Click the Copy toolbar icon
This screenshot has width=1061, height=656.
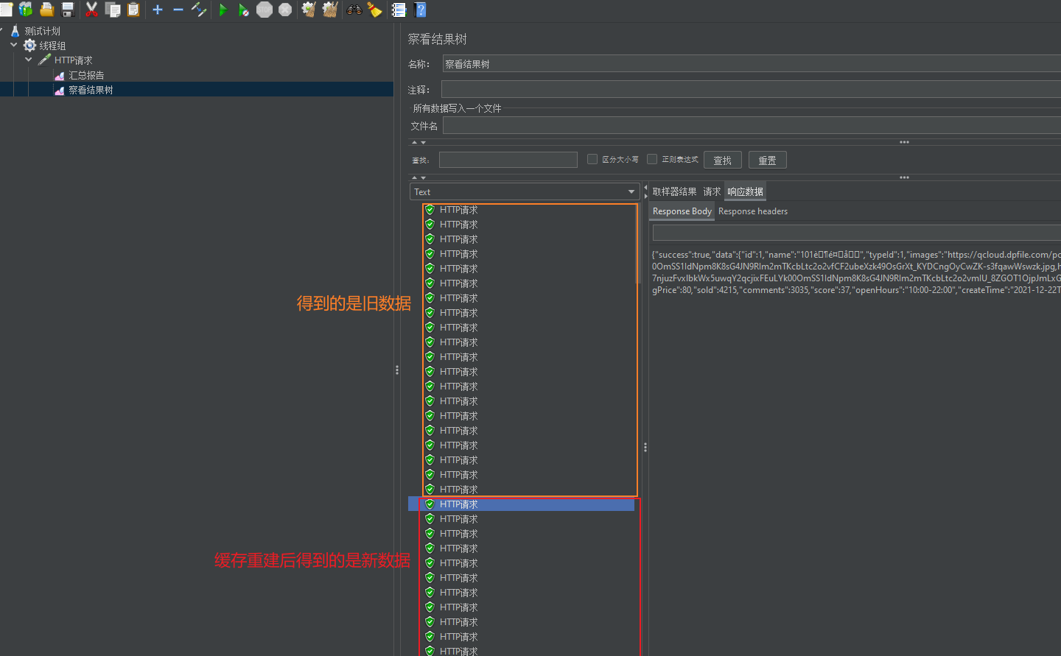113,10
